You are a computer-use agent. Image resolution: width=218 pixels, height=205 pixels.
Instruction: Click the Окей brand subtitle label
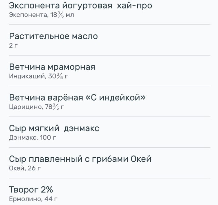17,168
